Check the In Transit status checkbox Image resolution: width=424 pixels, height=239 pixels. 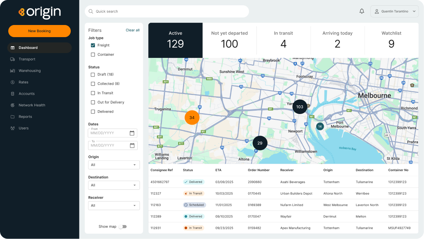[x=93, y=93]
